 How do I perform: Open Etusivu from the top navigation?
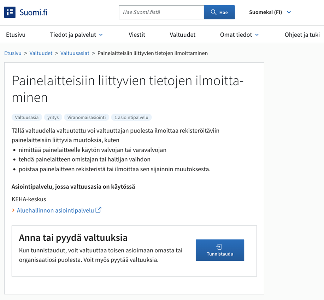[14, 35]
